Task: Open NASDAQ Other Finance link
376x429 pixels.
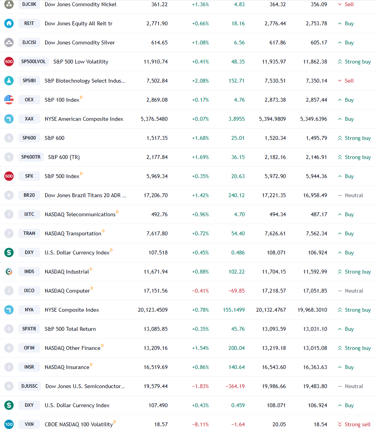Action: pos(73,348)
